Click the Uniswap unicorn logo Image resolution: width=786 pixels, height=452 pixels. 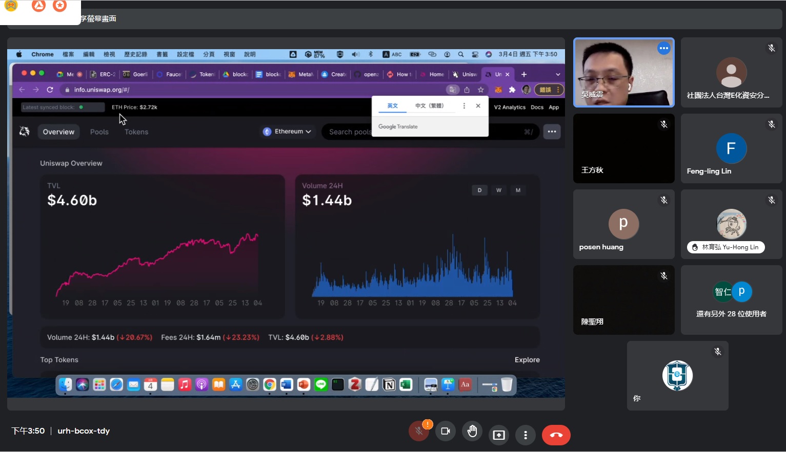click(24, 132)
